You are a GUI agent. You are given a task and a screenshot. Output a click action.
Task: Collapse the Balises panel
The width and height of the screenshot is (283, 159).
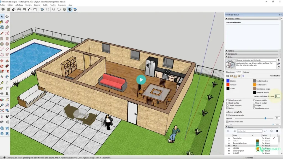[226, 127]
